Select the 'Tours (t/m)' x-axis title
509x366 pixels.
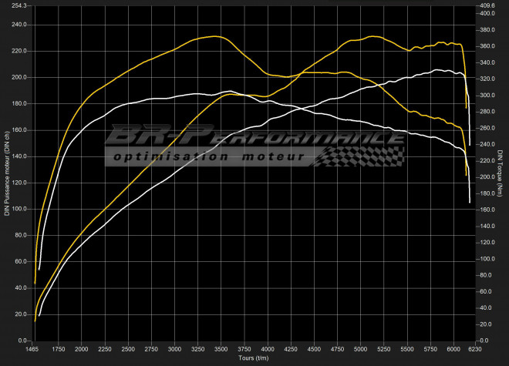click(253, 358)
